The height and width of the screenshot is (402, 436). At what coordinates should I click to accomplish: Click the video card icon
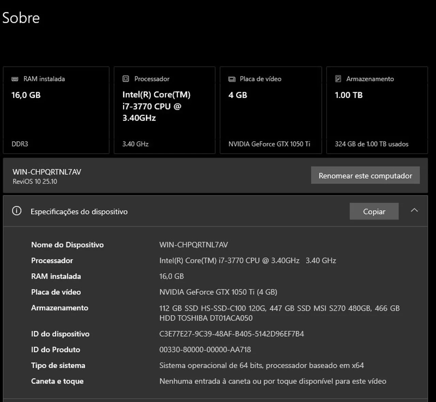(232, 79)
